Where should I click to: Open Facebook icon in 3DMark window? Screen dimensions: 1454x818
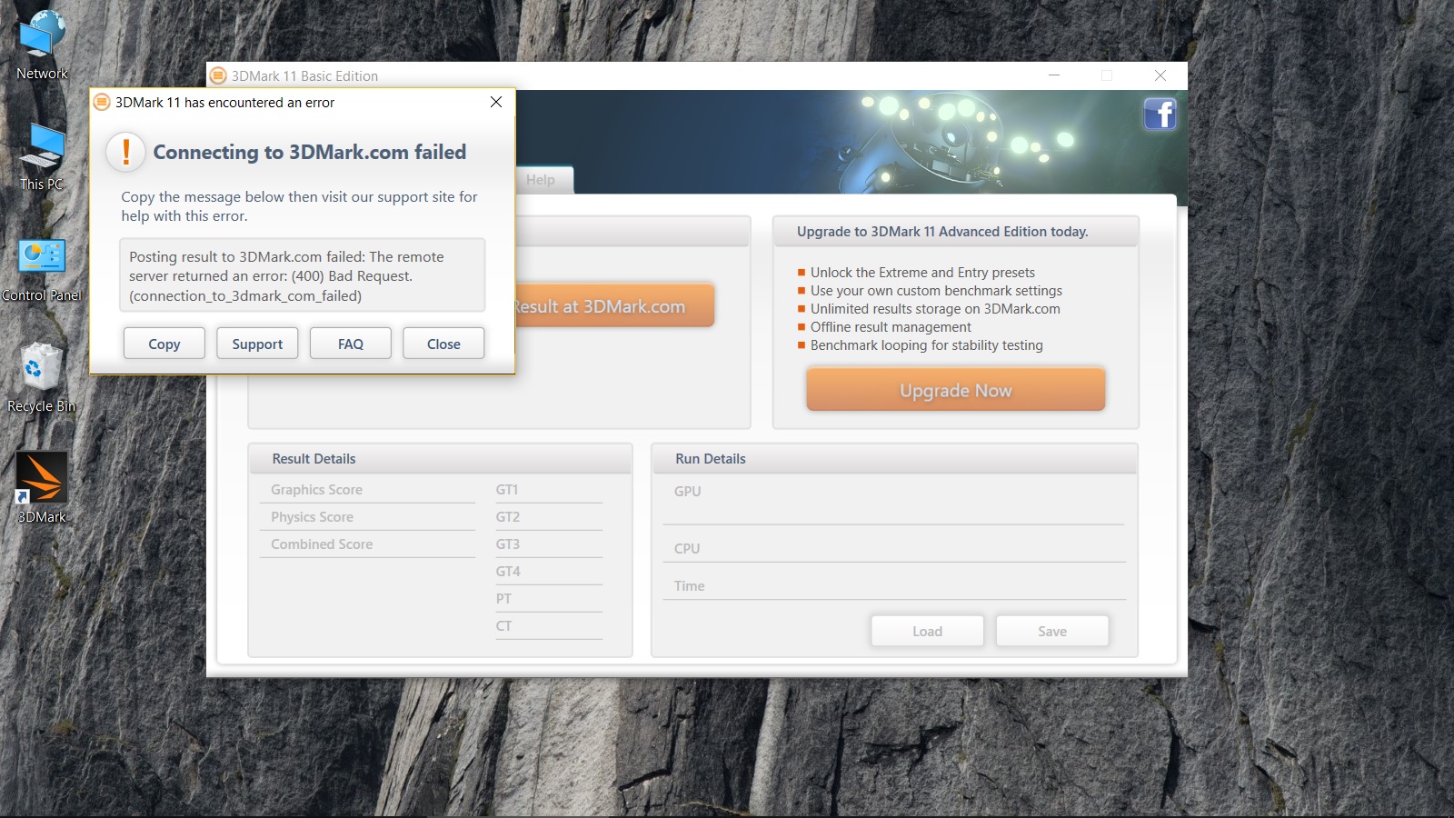pyautogui.click(x=1160, y=115)
